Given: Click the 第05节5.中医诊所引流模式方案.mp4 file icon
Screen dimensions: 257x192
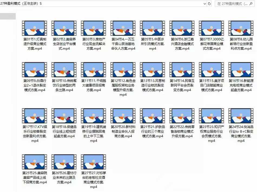Looking at the screenshot, I should (x=152, y=28).
